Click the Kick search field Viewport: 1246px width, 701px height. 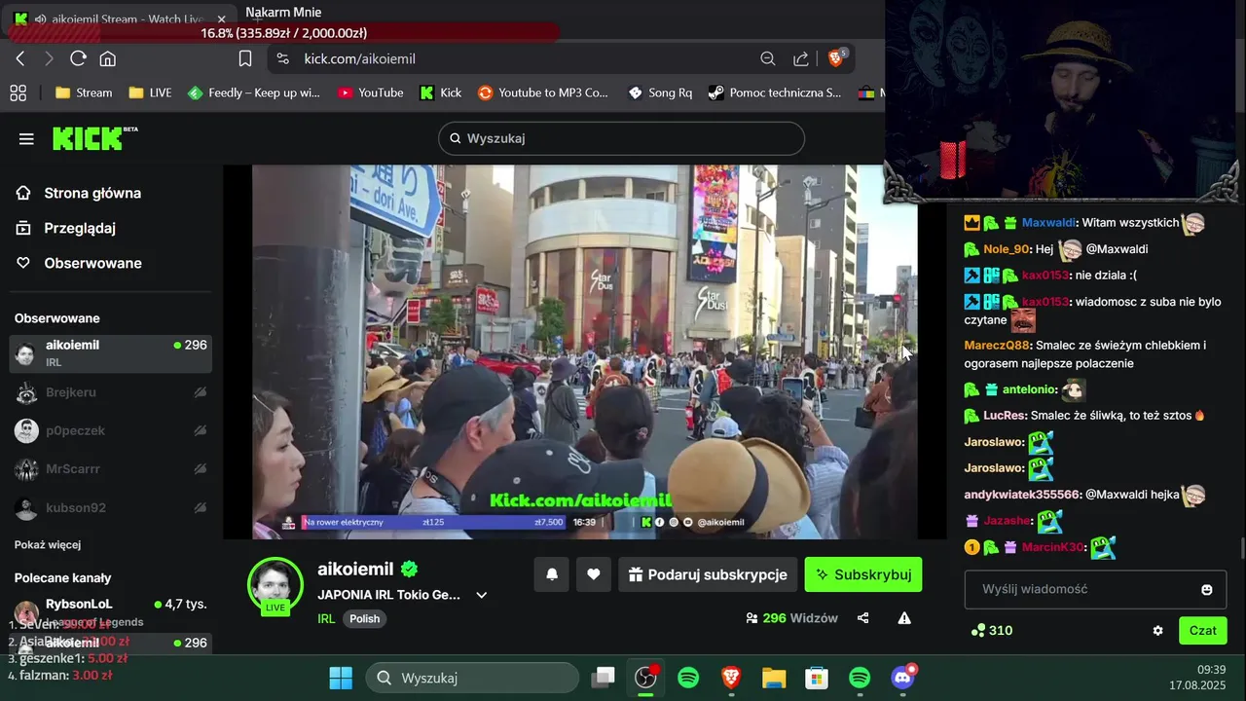click(x=621, y=138)
